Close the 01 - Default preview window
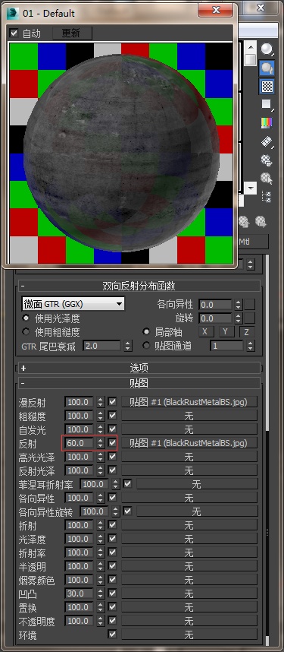The width and height of the screenshot is (284, 652). point(215,10)
